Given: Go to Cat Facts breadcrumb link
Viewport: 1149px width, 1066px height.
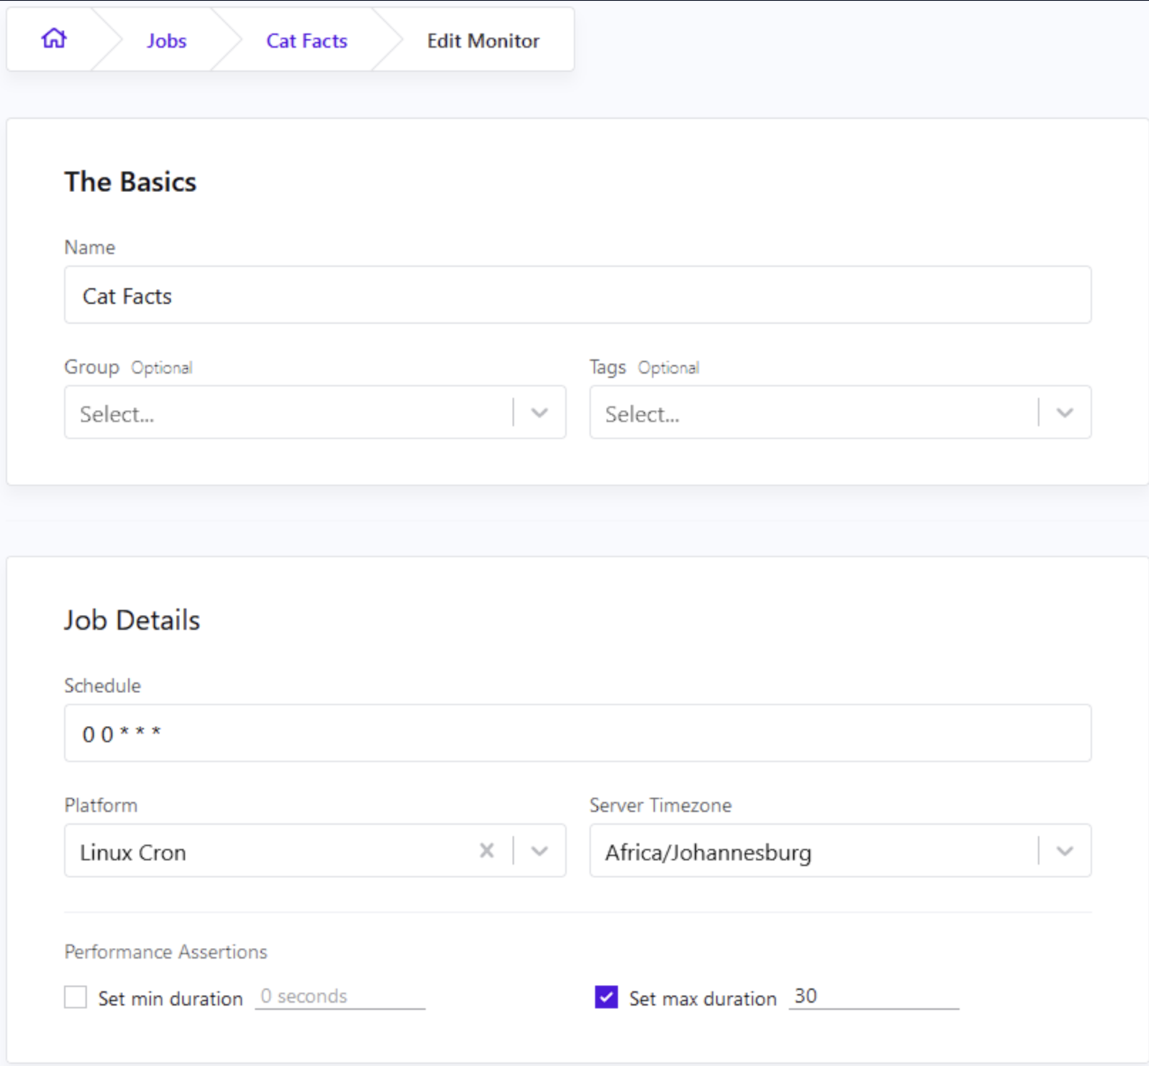Looking at the screenshot, I should tap(307, 41).
